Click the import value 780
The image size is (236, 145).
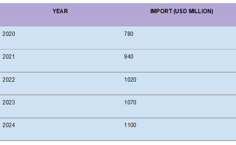(x=129, y=34)
